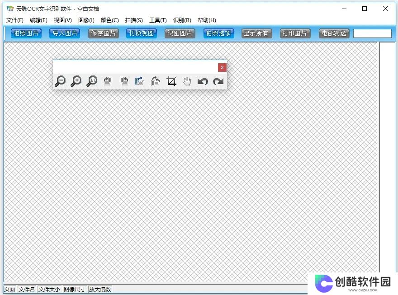Open the 识别(R) menu
Viewport: 398px width, 295px height.
coord(182,20)
